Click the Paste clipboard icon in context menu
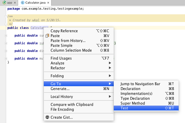The height and width of the screenshot is (123, 185). tap(47, 36)
